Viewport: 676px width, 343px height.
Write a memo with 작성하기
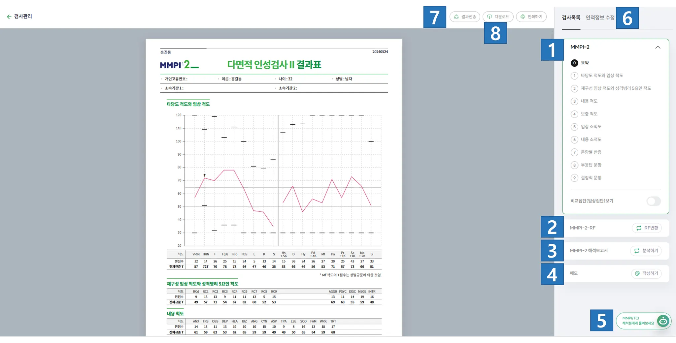point(647,273)
